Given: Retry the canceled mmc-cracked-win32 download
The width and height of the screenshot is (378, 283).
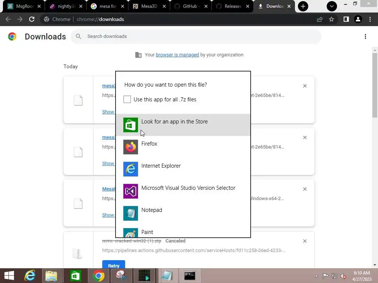Looking at the screenshot, I should point(114,265).
